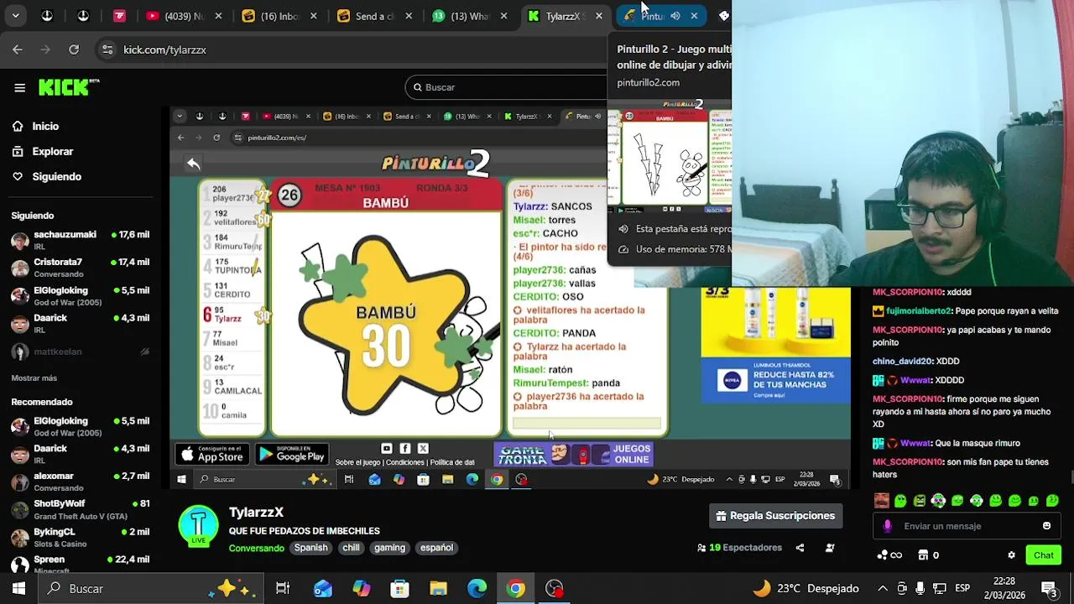
Task: Click the green Chat send button
Action: click(x=1044, y=555)
